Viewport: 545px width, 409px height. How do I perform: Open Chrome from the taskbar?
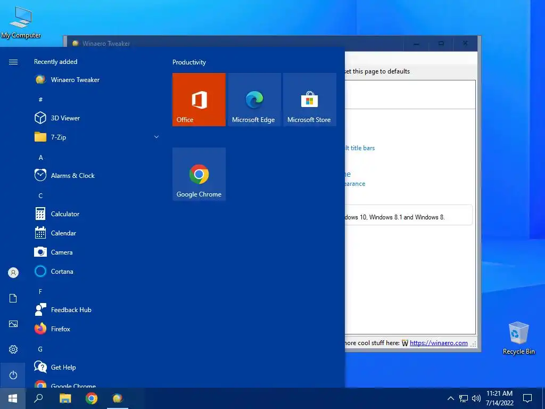(x=92, y=398)
